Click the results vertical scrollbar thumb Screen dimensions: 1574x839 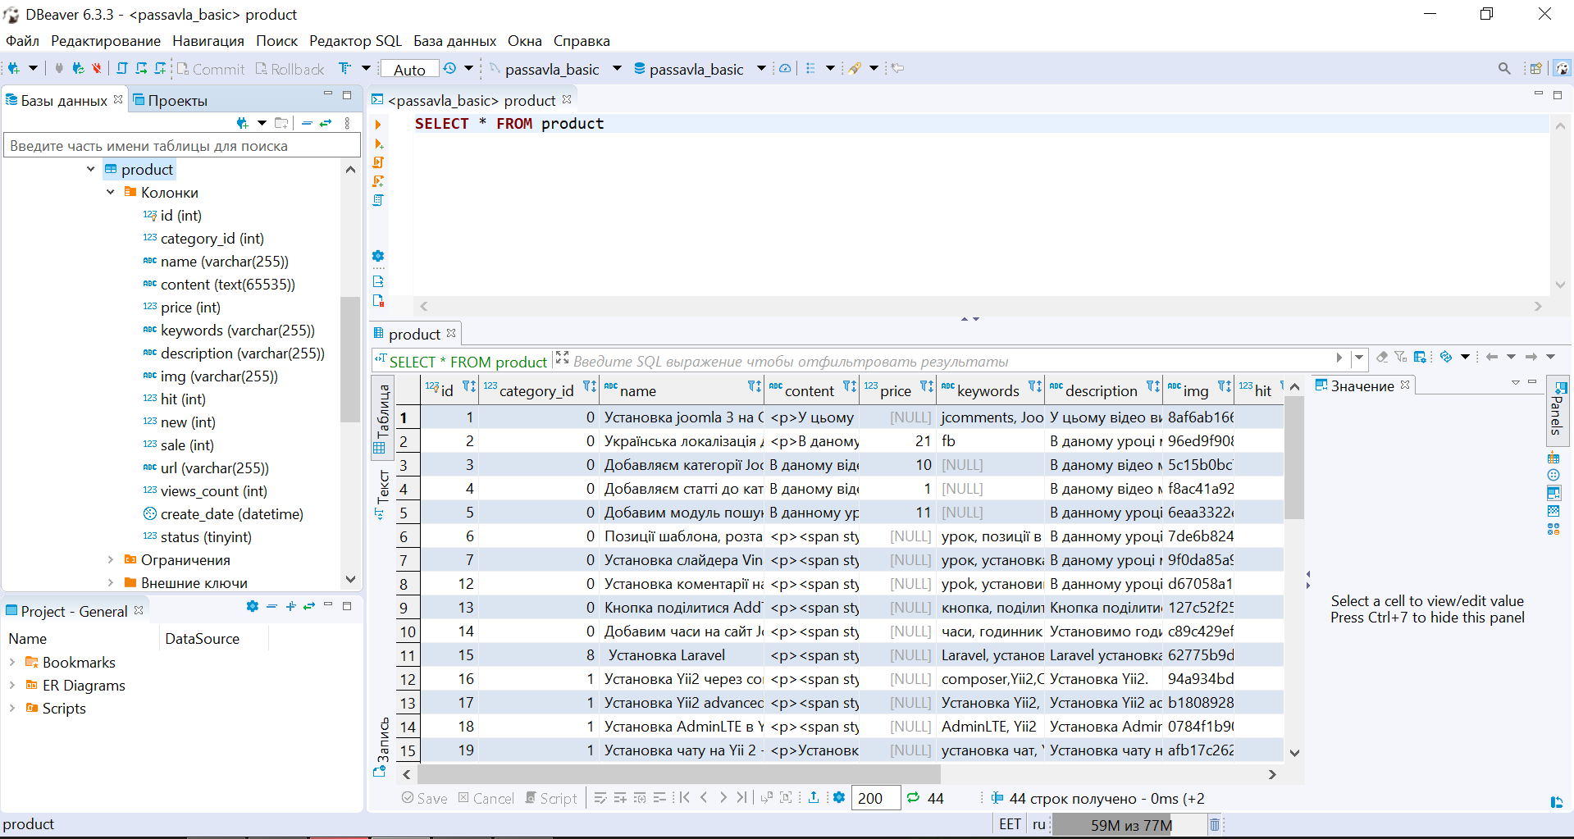pos(1293,458)
